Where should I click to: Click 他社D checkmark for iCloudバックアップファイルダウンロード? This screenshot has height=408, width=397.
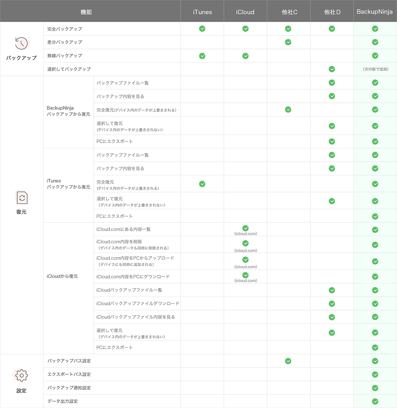(332, 304)
